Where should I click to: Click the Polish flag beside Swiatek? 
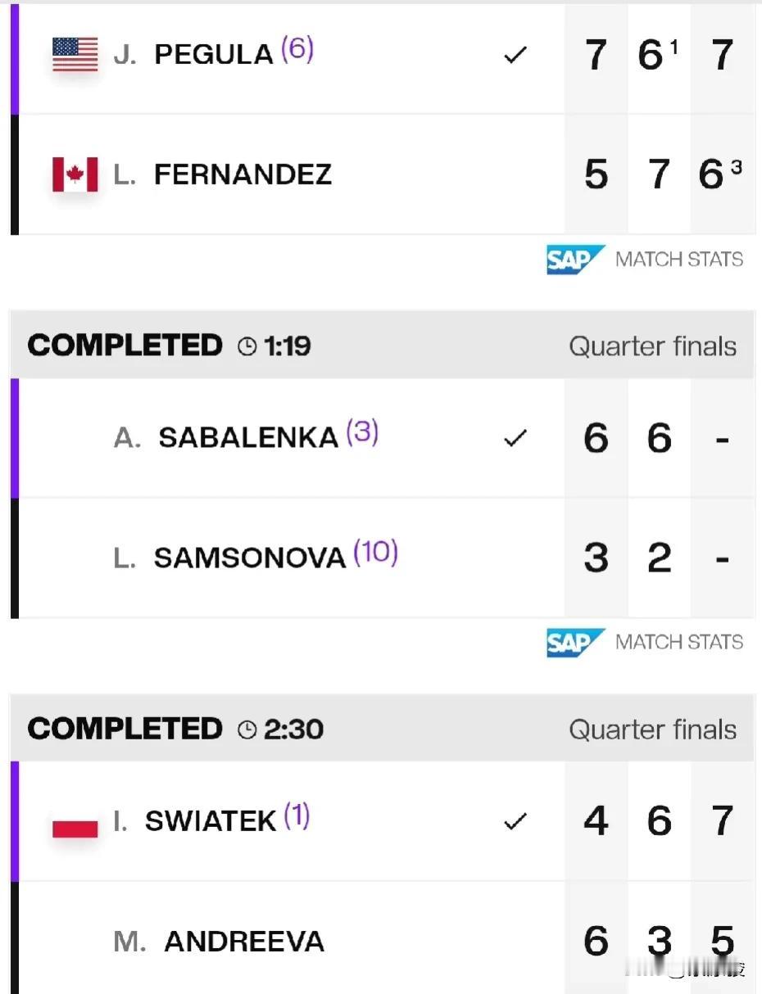(x=75, y=828)
